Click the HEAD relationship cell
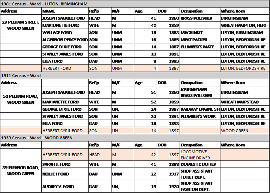 click(x=99, y=155)
